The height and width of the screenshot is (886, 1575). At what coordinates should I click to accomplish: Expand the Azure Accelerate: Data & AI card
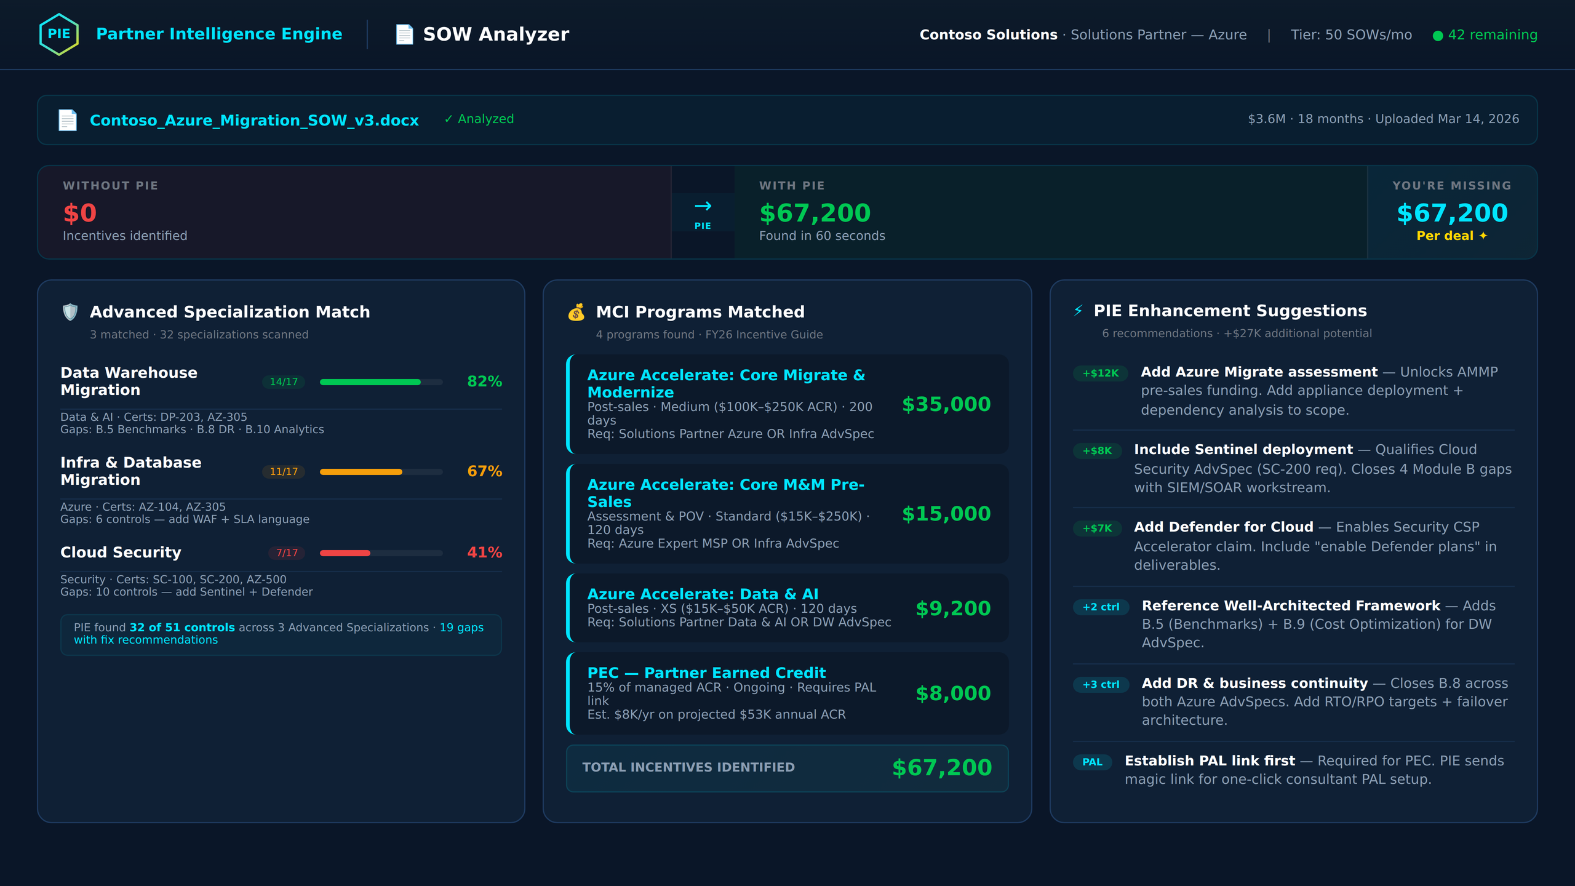tap(787, 607)
